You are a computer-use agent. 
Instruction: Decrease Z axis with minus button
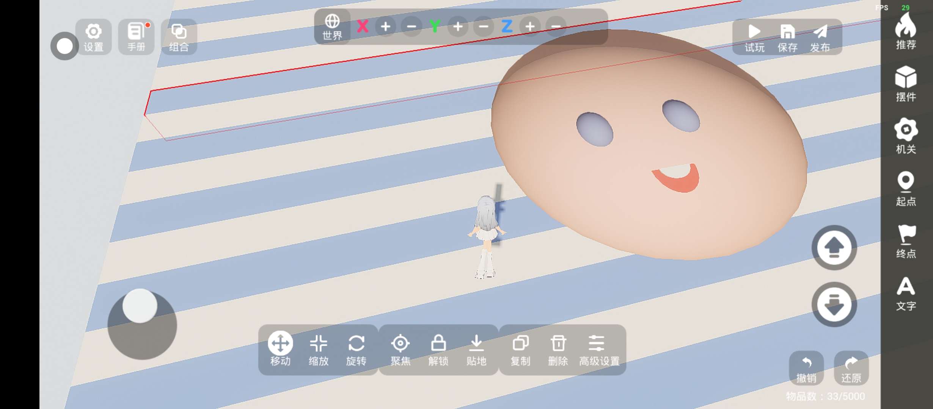pos(556,27)
